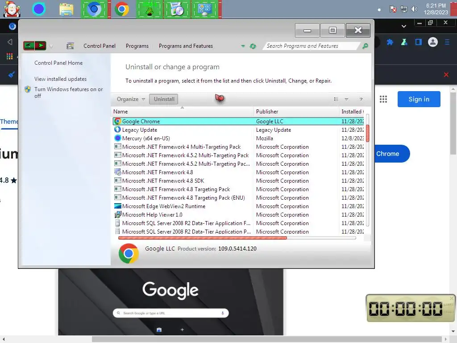Click the Uninstall button
This screenshot has height=343, width=457.
164,99
